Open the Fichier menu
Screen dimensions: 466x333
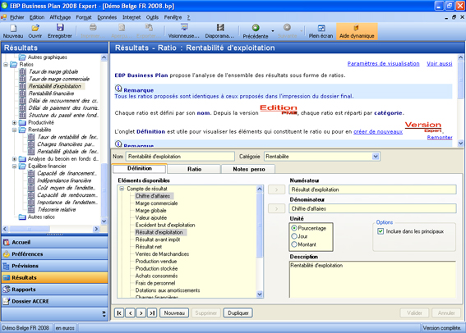click(x=17, y=17)
